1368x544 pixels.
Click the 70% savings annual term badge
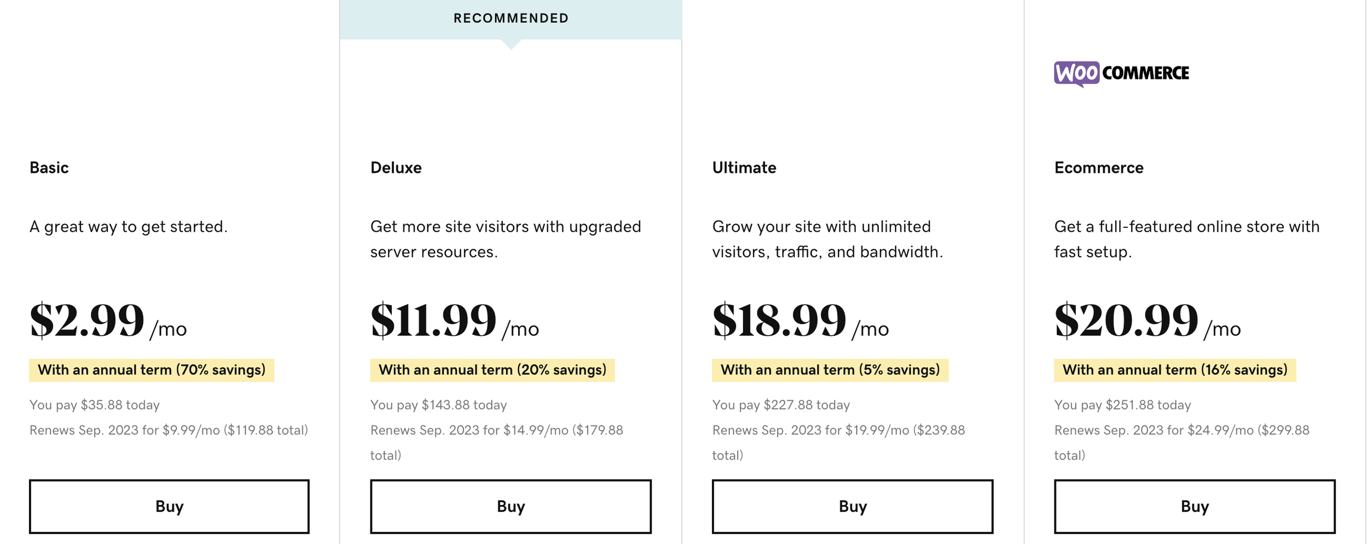(x=152, y=370)
